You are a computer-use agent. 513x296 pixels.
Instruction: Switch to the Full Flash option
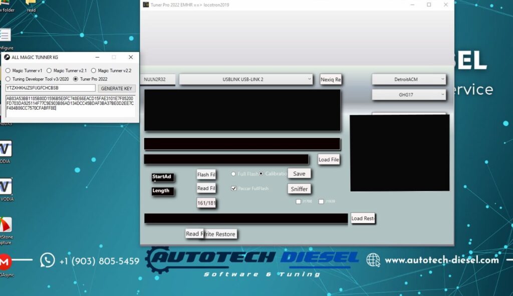coord(232,174)
